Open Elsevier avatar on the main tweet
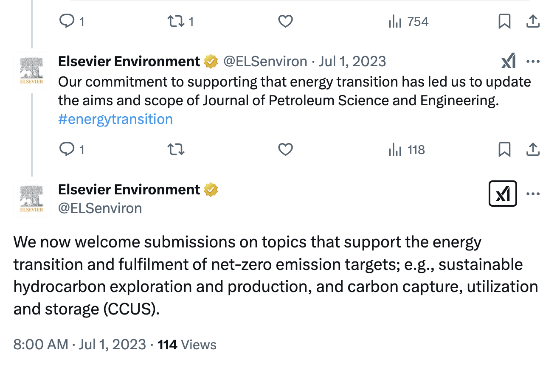The height and width of the screenshot is (365, 557). (x=31, y=199)
